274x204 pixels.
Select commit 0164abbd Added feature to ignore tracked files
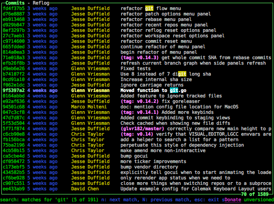tap(137, 96)
